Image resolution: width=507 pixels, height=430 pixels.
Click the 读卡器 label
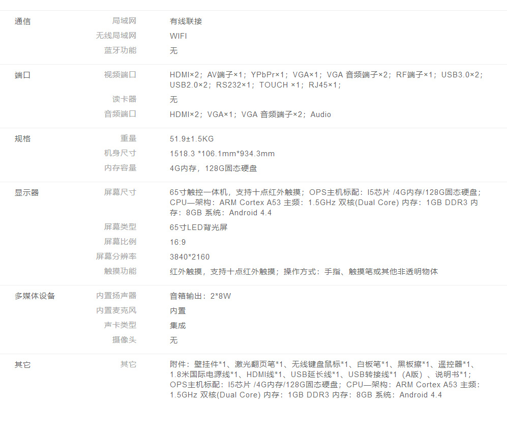point(124,99)
